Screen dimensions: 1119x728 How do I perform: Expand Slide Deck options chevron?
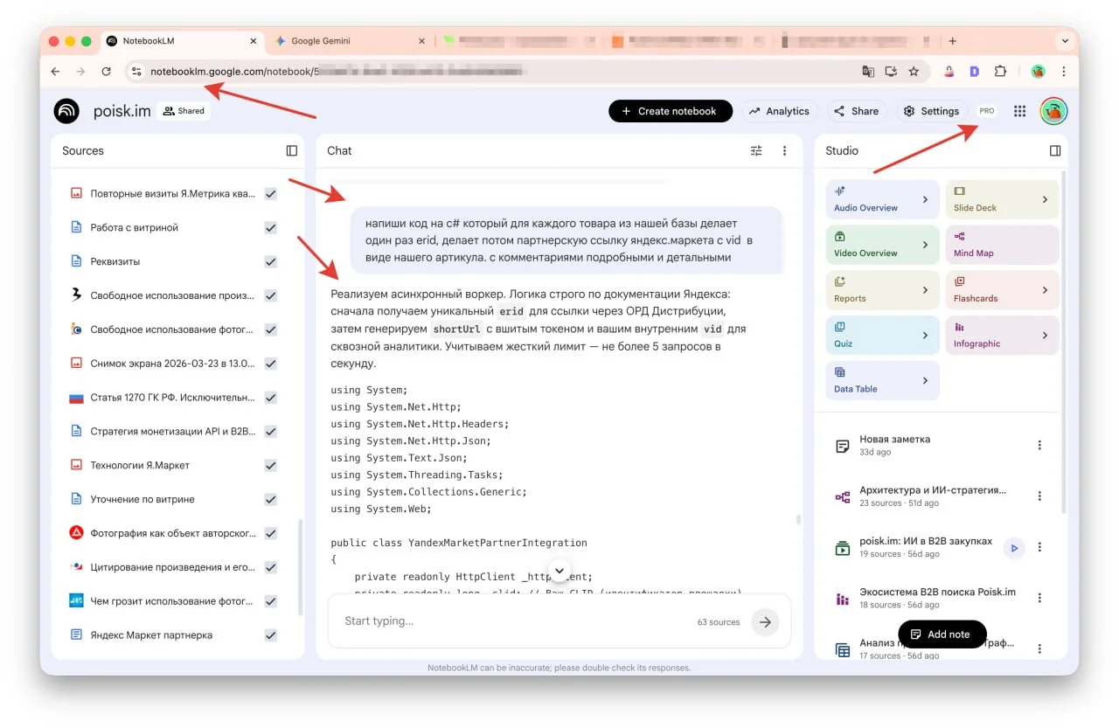coord(1045,199)
